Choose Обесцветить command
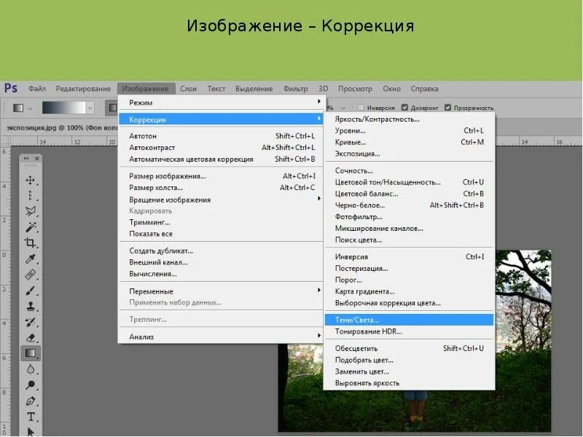 pyautogui.click(x=409, y=349)
